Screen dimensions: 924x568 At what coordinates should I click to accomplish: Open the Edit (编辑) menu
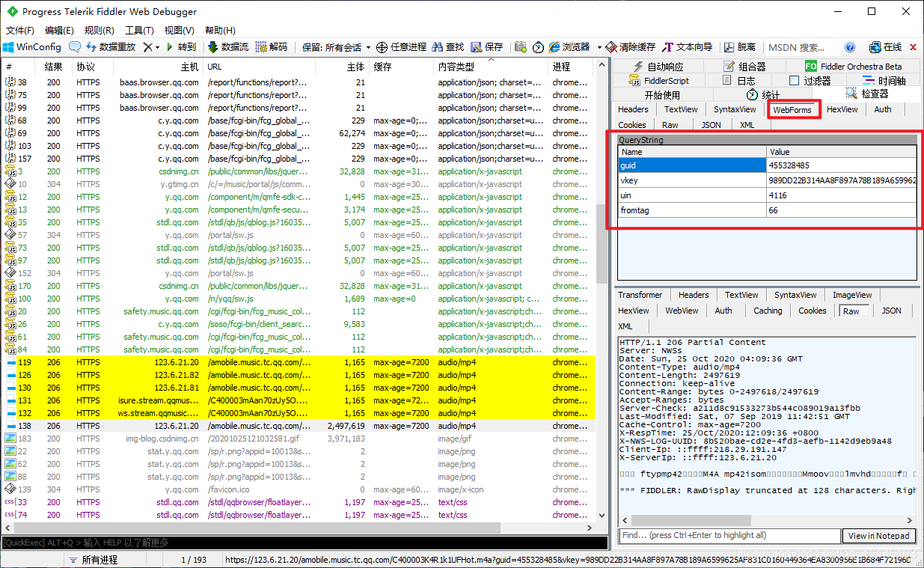[59, 31]
